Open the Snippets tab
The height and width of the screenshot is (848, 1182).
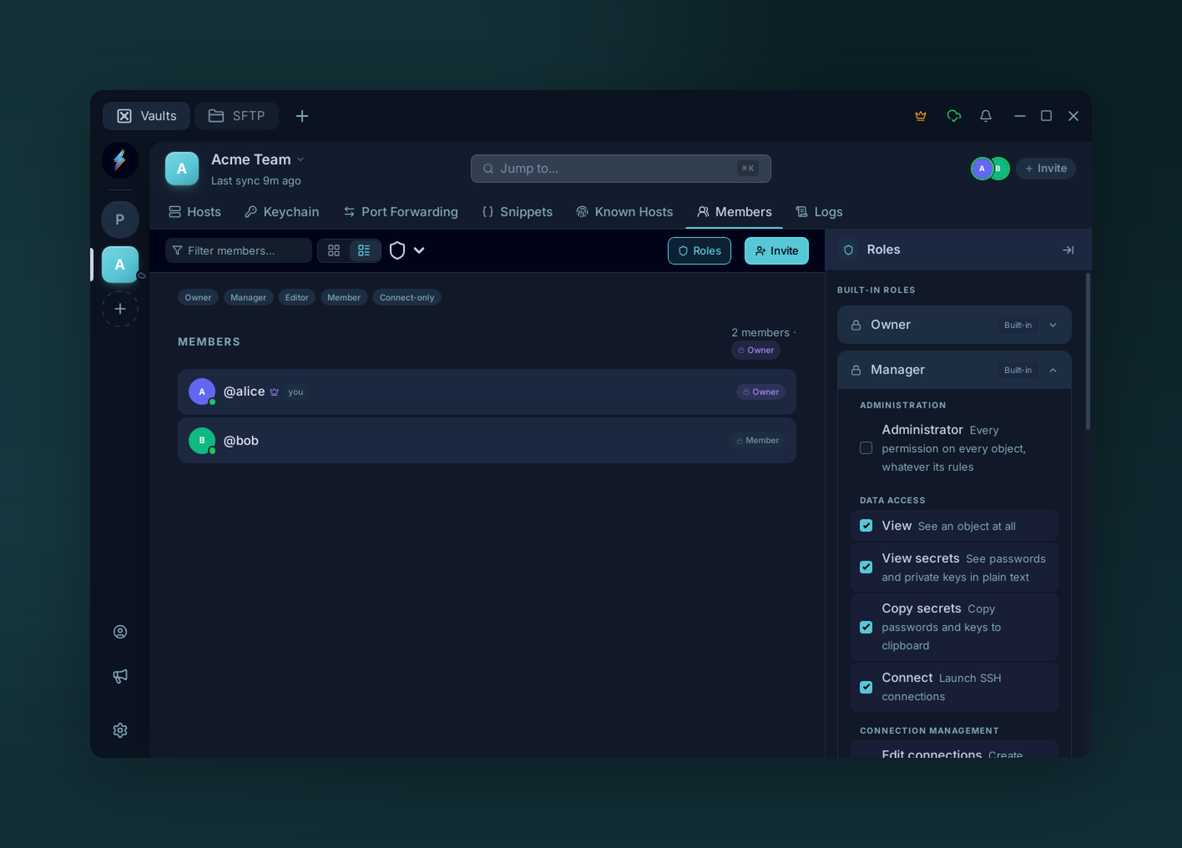tap(517, 212)
